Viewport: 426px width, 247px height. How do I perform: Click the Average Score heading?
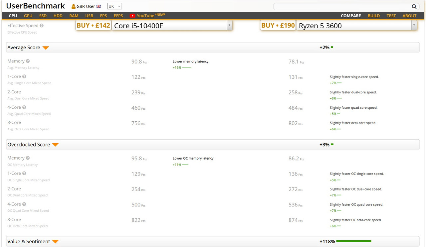[24, 48]
